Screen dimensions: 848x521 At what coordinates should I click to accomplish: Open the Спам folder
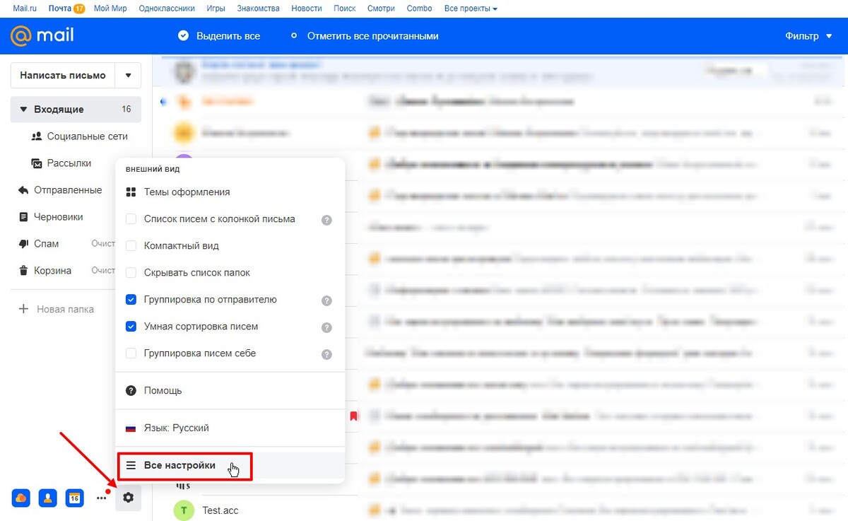point(47,244)
